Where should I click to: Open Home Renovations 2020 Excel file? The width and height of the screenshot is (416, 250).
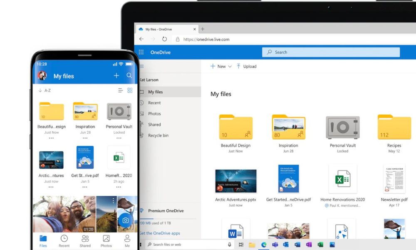coord(342,180)
